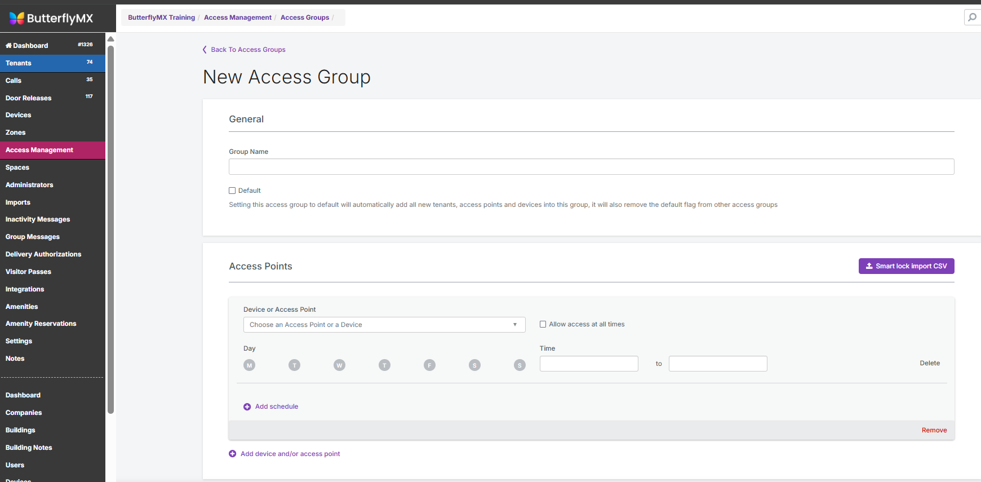Enable the Default checkbox

coord(232,191)
